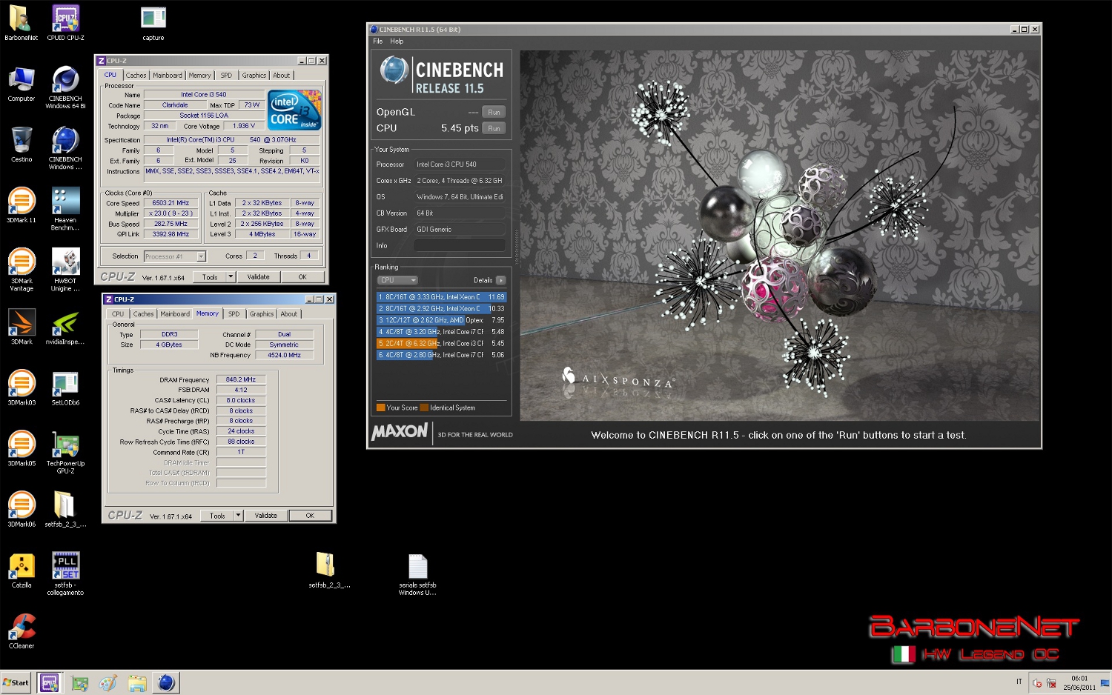Open seriale setfsb text file icon
The height and width of the screenshot is (695, 1112).
click(417, 574)
